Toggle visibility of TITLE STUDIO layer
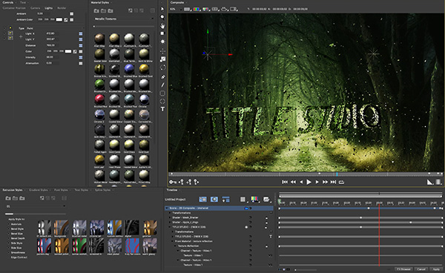This screenshot has width=445, height=273. tap(246, 227)
